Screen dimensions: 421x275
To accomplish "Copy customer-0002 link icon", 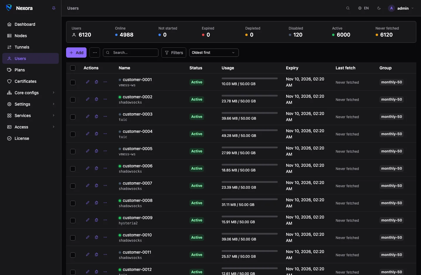I will pyautogui.click(x=96, y=99).
